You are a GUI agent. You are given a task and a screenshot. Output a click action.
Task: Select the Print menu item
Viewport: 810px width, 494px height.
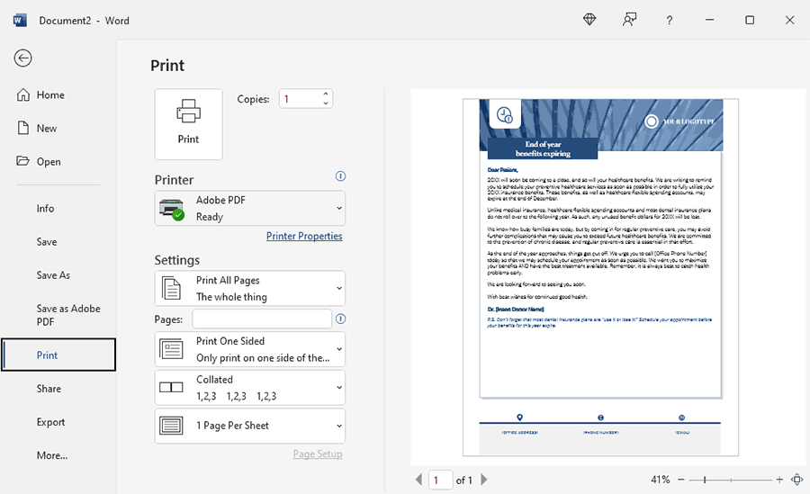[58, 355]
